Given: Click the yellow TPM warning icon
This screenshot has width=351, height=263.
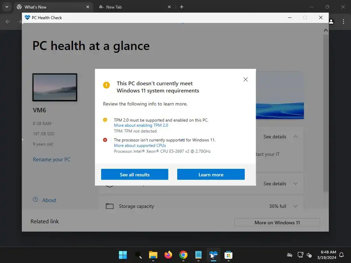Looking at the screenshot, I should click(x=105, y=120).
